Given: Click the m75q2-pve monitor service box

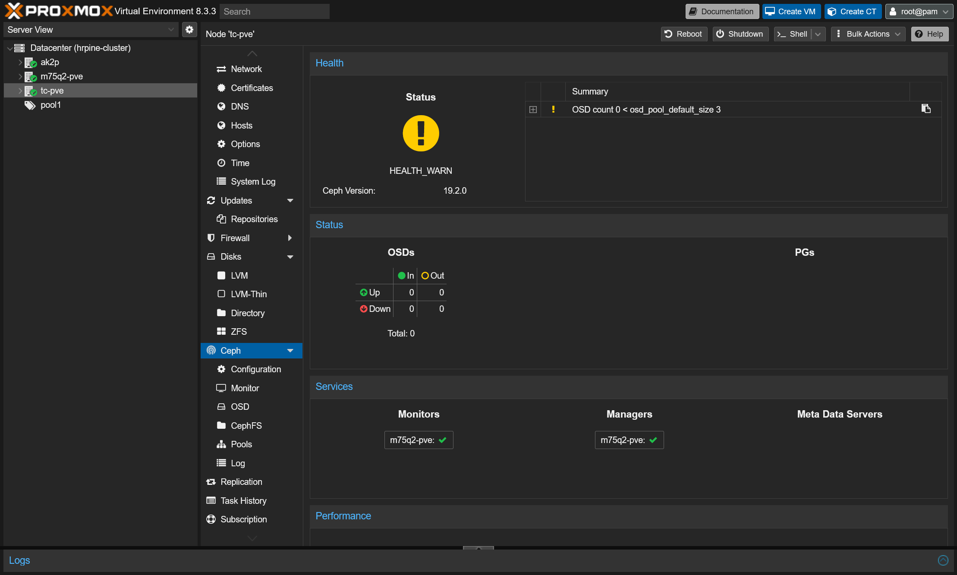Looking at the screenshot, I should [x=419, y=440].
